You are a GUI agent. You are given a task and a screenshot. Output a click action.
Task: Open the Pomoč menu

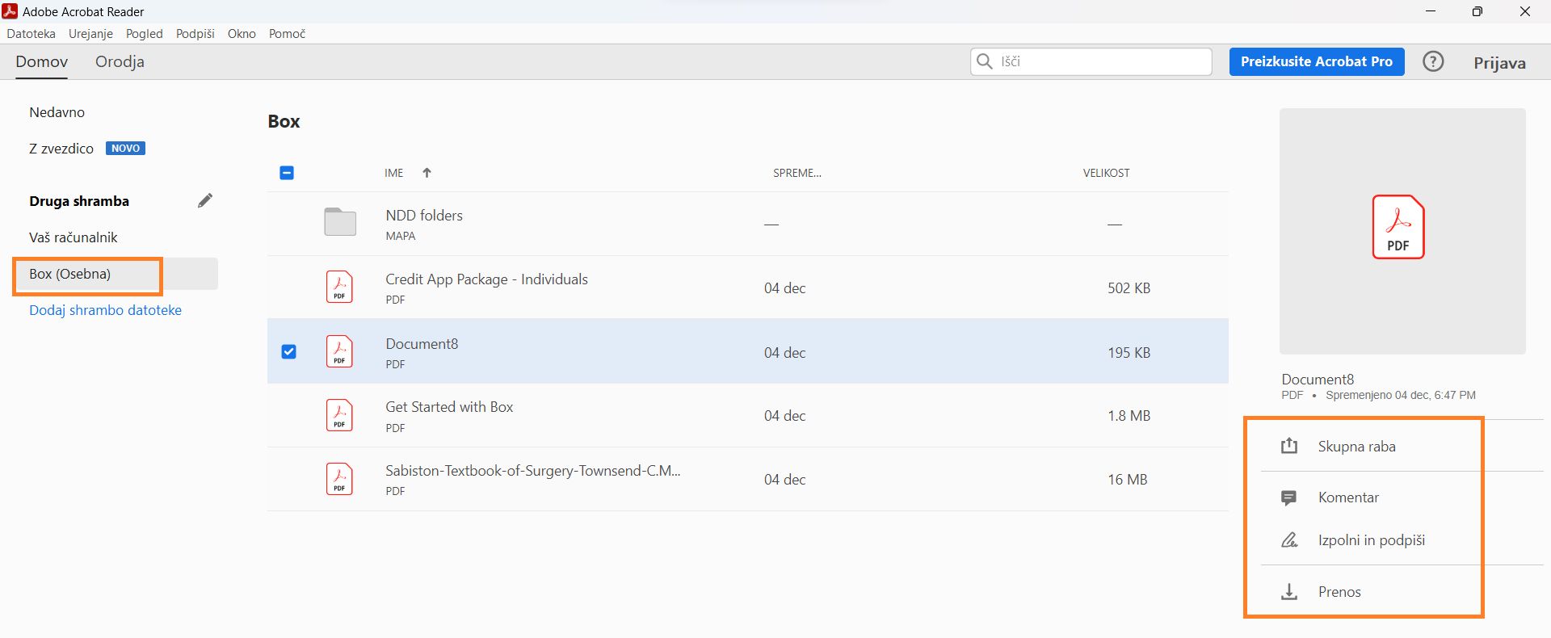[287, 34]
